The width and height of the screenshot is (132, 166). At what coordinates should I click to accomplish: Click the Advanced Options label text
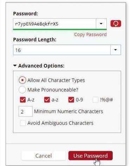[41, 66]
